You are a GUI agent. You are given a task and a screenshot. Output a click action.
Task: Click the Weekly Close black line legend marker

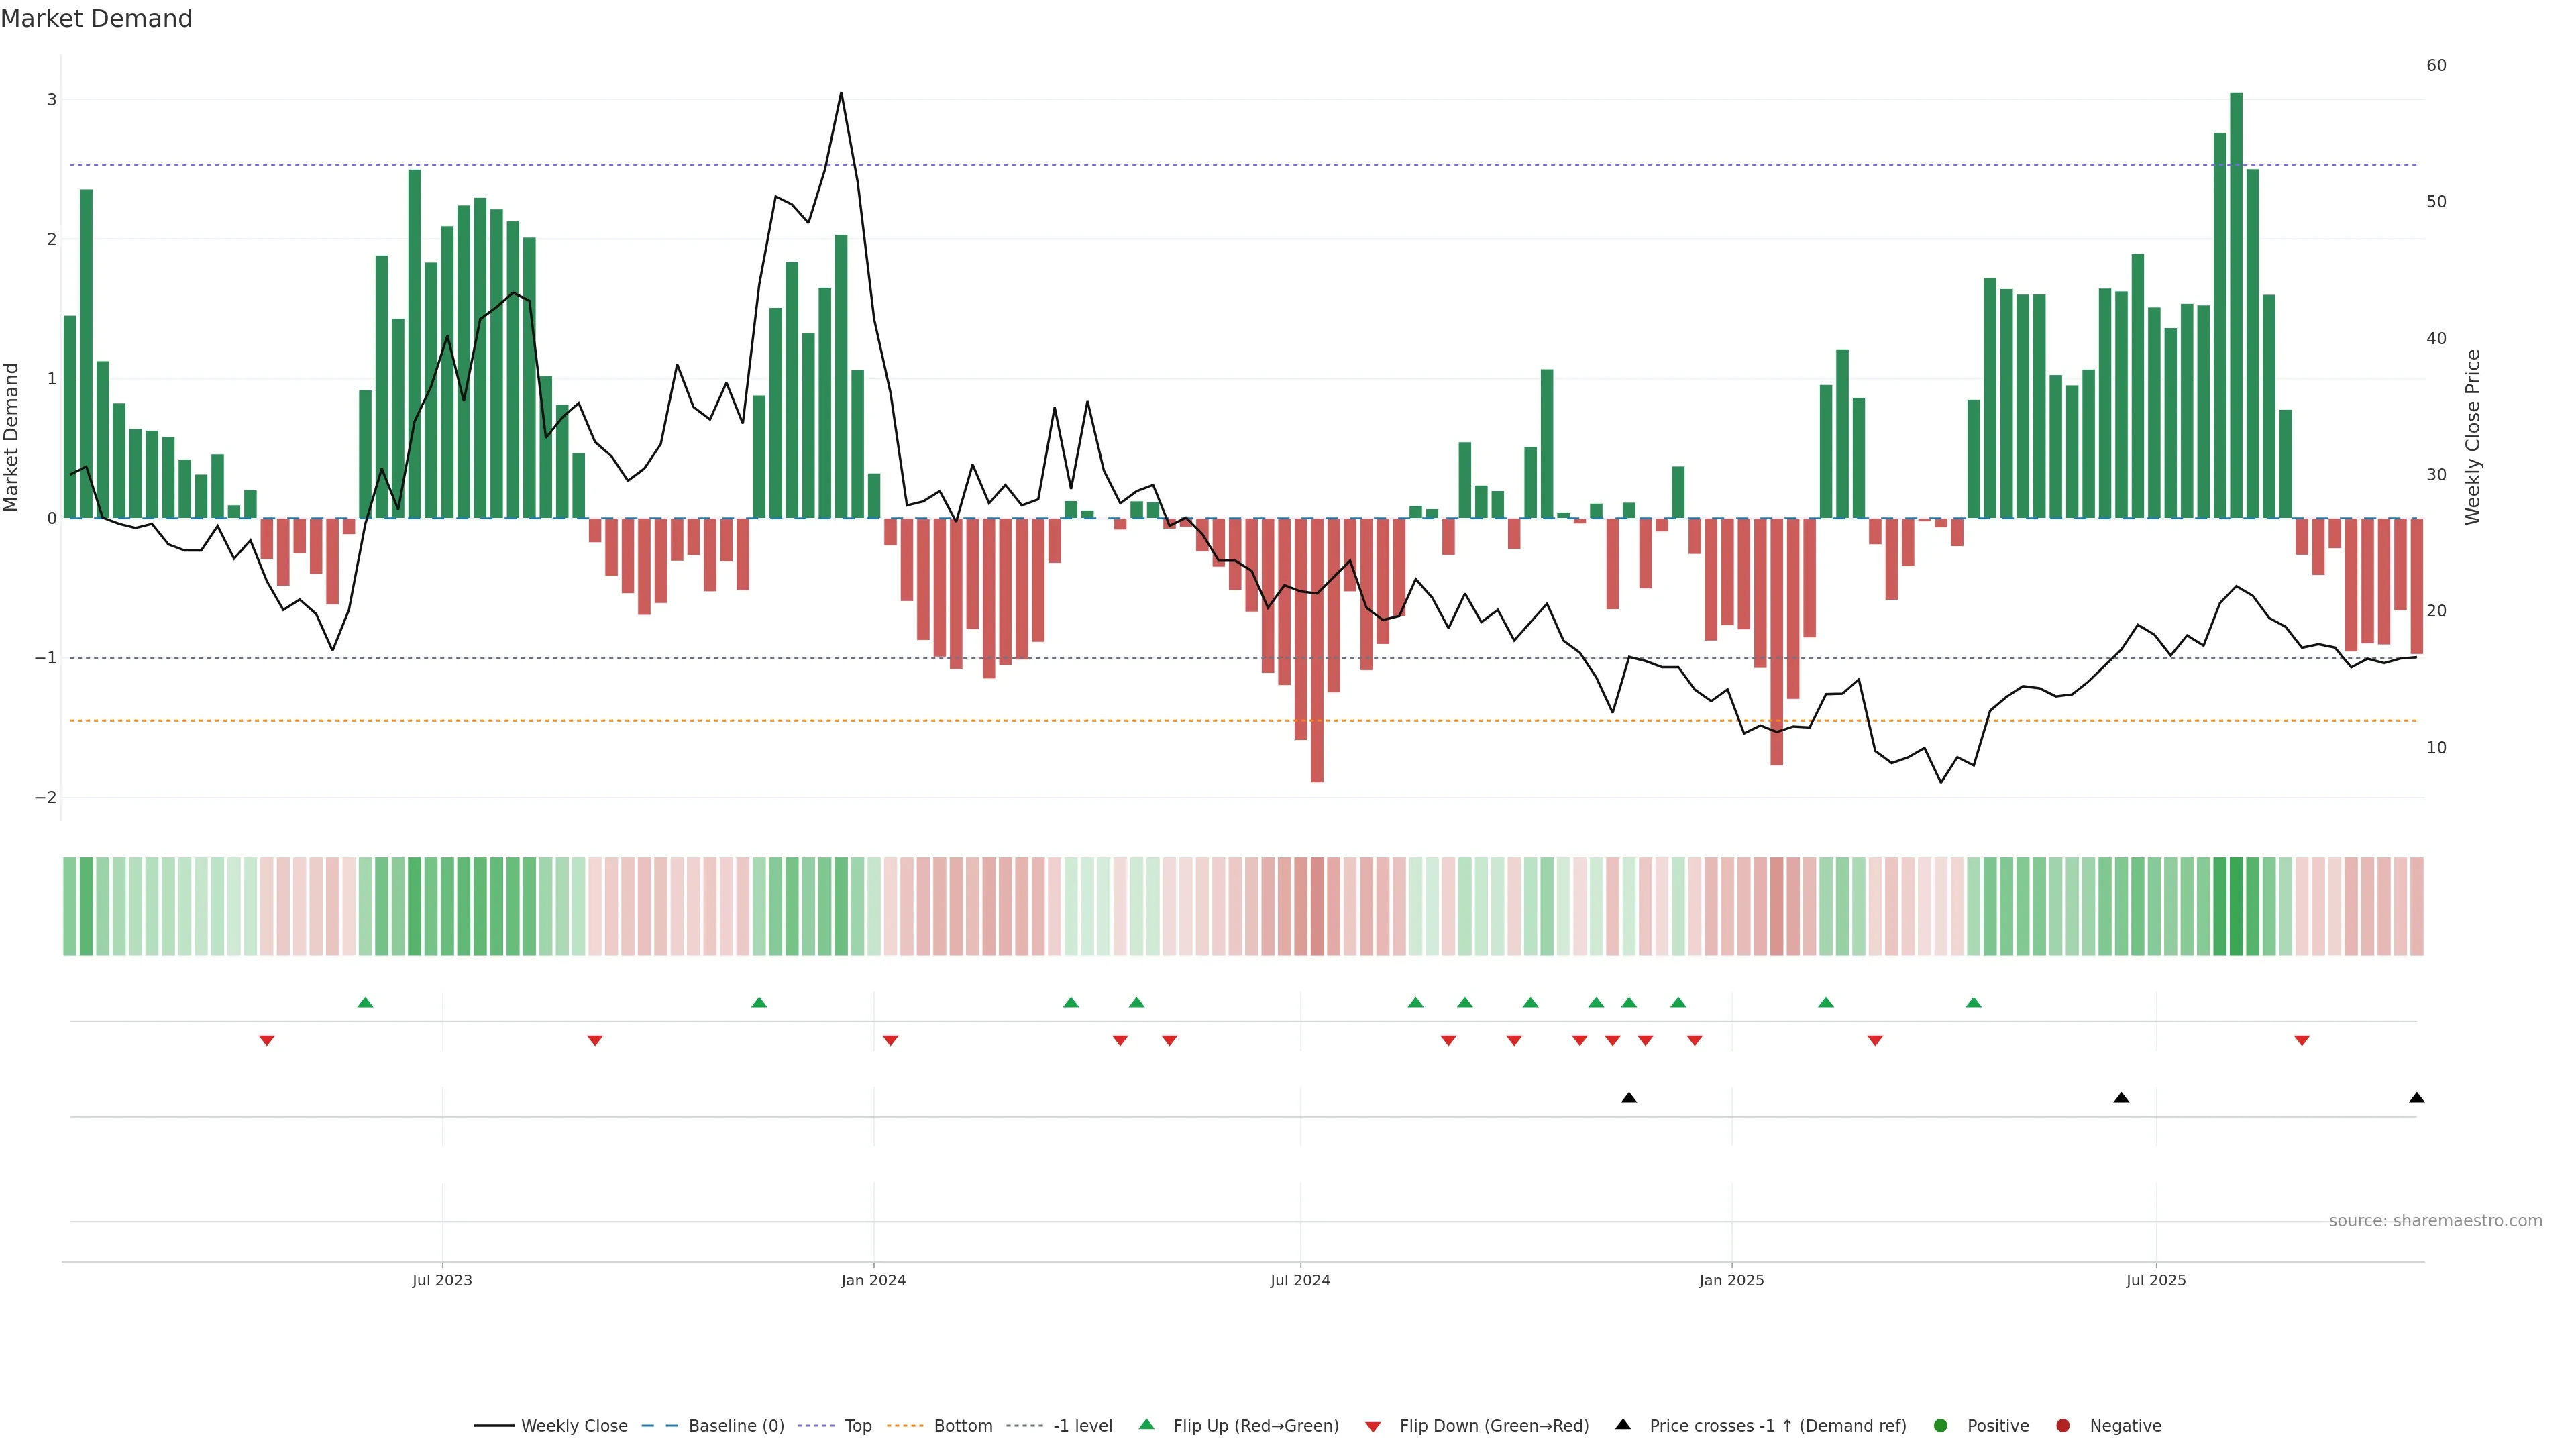[494, 1425]
